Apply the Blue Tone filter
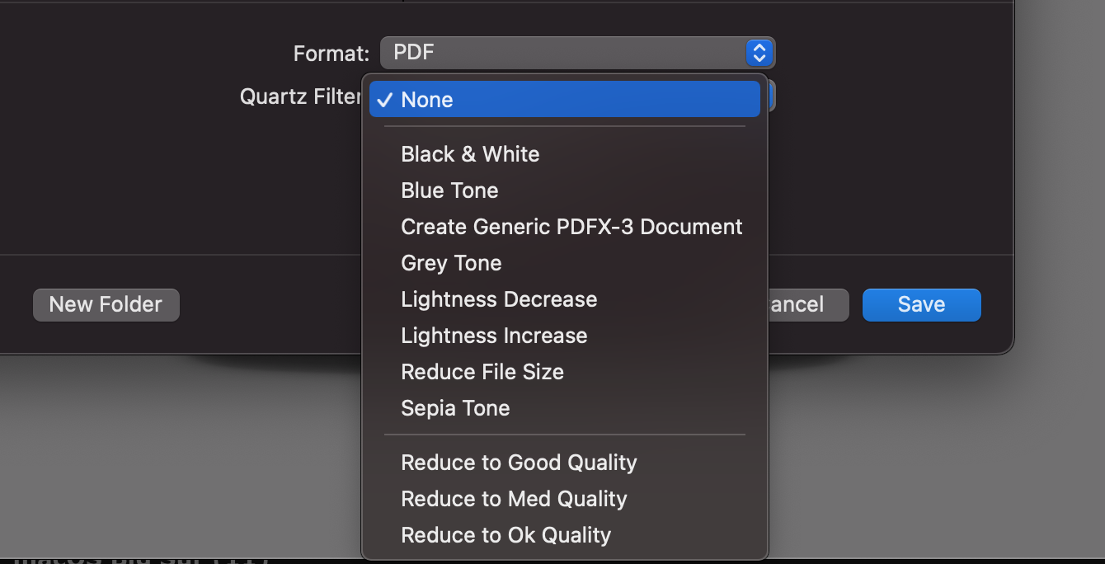1105x564 pixels. tap(449, 190)
